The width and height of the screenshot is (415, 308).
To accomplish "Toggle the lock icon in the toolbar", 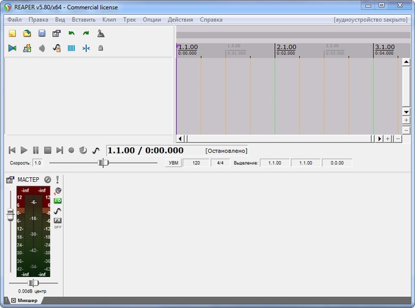I will 101,48.
